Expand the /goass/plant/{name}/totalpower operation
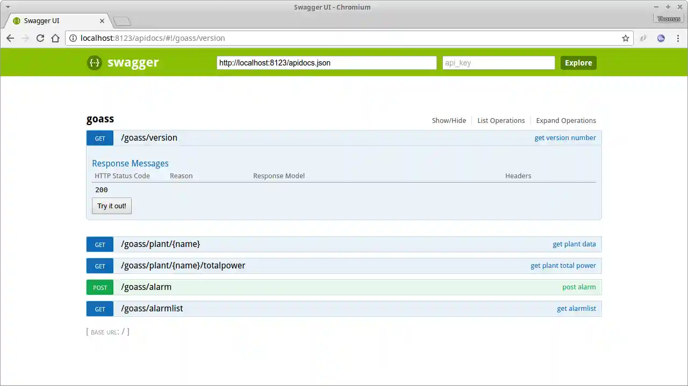This screenshot has height=386, width=688. click(183, 265)
